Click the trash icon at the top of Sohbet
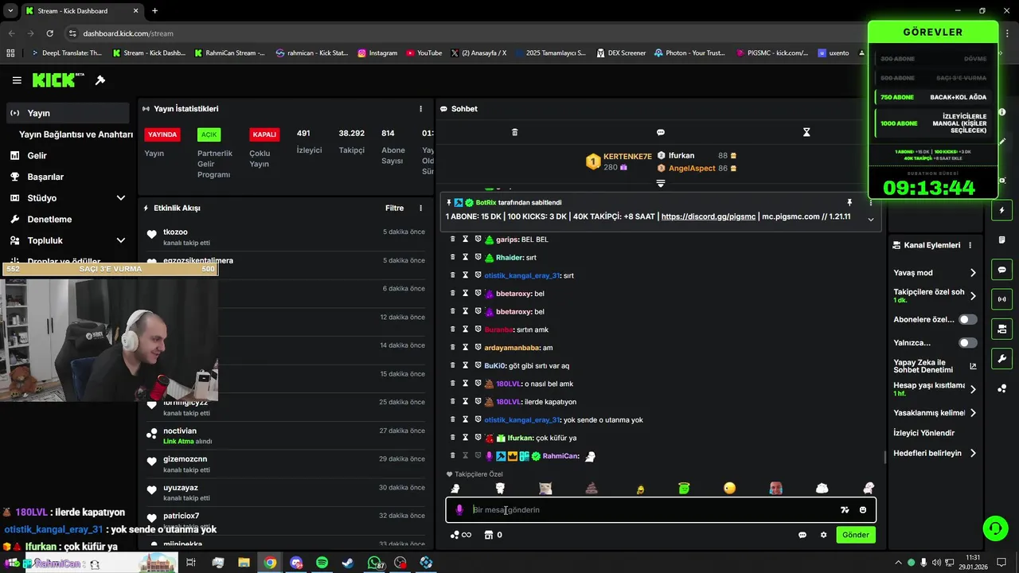 tap(514, 132)
